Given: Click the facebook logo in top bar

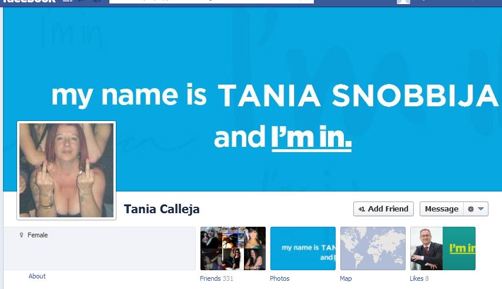Looking at the screenshot, I should pyautogui.click(x=29, y=1).
